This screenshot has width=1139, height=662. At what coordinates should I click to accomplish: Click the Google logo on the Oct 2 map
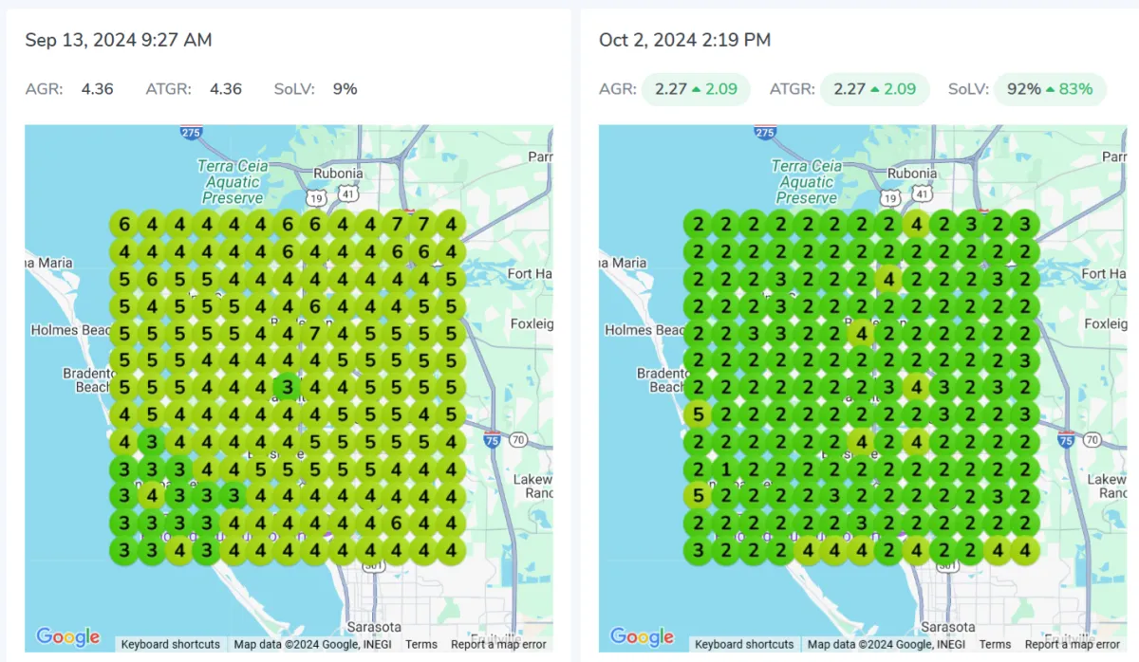[642, 636]
